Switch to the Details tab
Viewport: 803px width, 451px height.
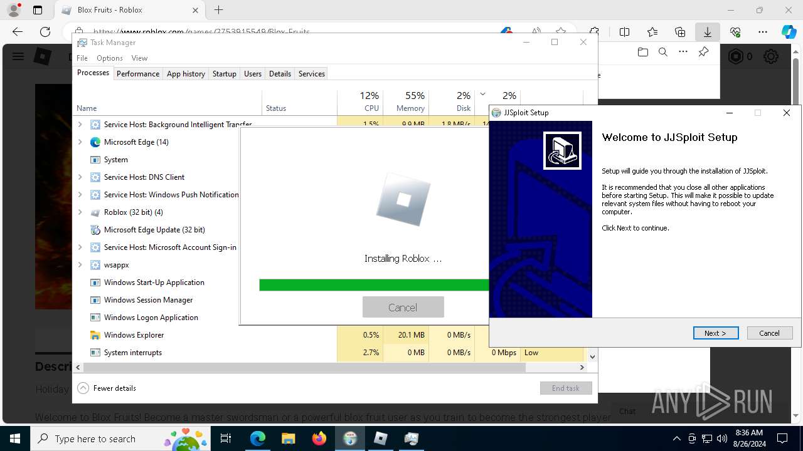280,74
